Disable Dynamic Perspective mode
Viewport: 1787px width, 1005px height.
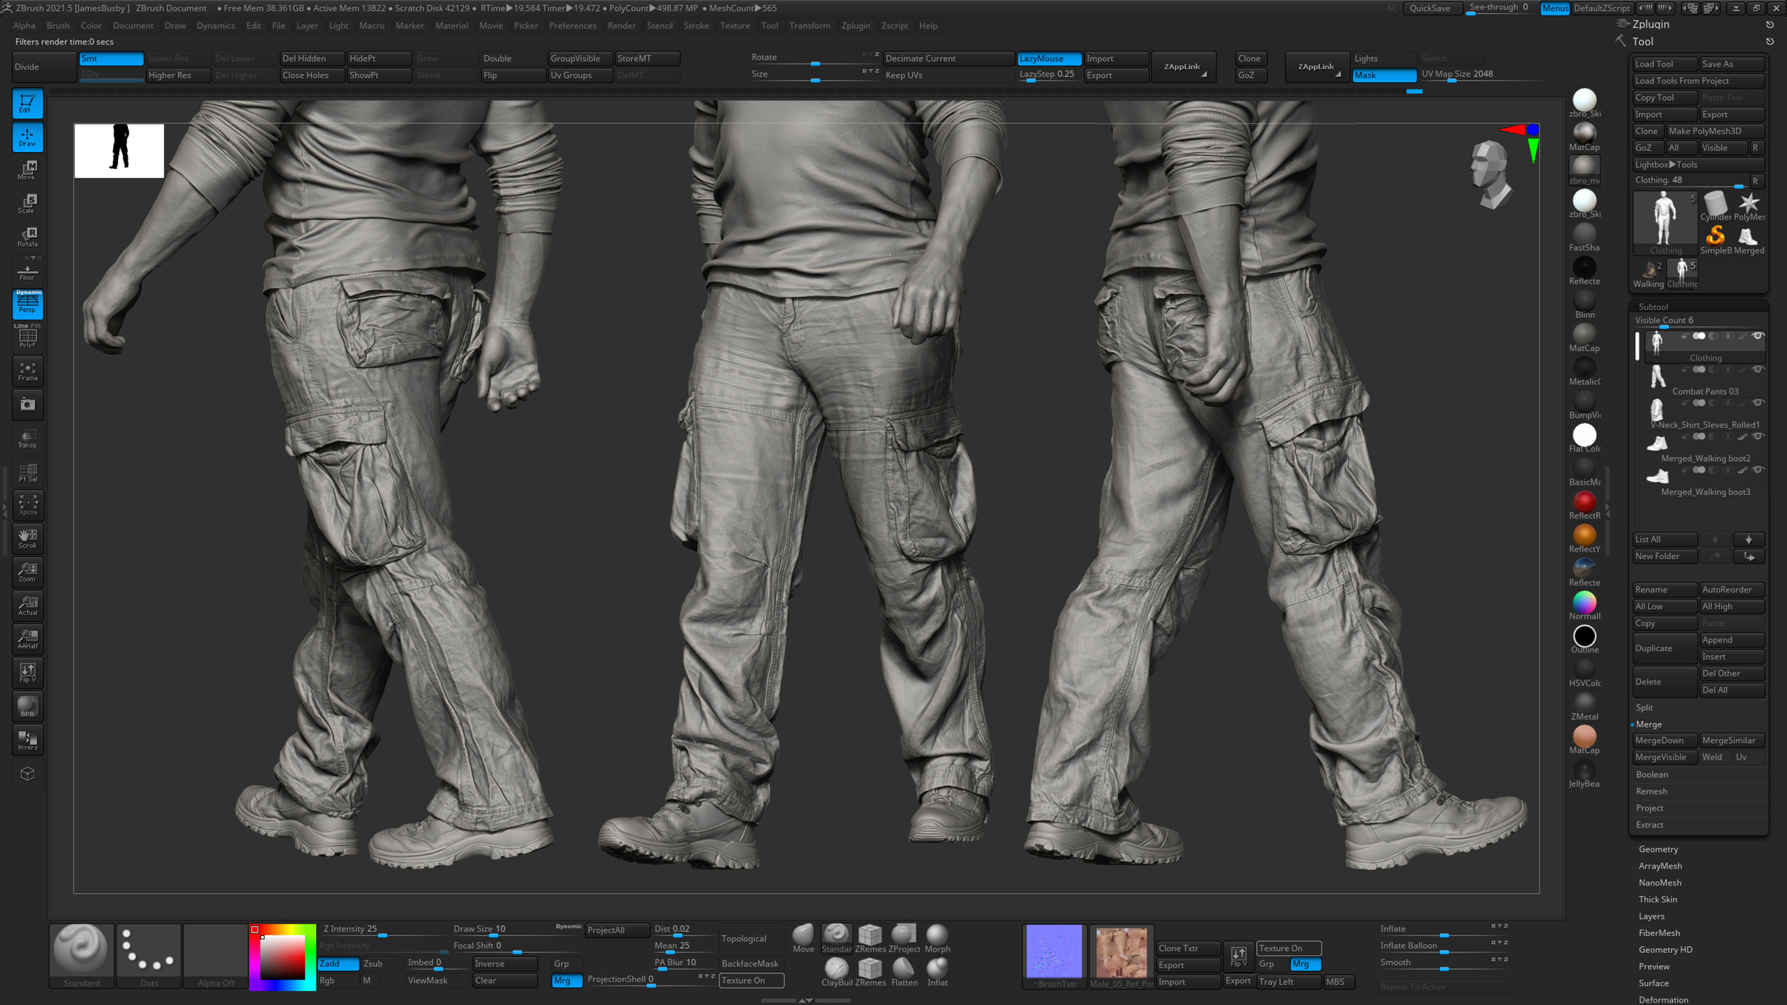point(28,304)
